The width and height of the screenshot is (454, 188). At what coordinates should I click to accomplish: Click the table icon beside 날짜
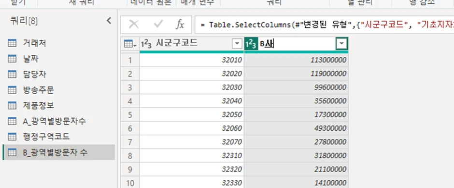coord(12,59)
